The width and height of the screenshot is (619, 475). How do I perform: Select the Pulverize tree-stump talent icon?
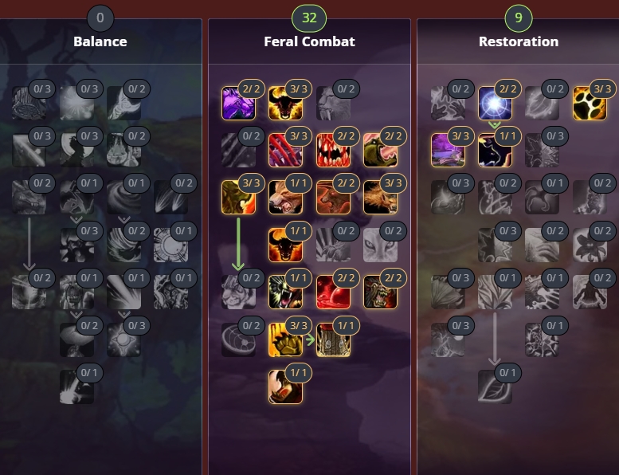click(x=333, y=340)
